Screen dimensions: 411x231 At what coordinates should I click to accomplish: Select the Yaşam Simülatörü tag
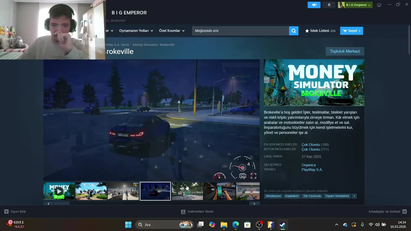[x=337, y=196]
